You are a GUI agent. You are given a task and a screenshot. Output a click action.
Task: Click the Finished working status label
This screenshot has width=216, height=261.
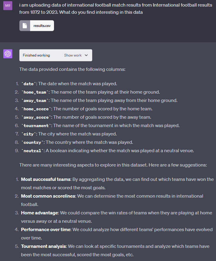(36, 55)
